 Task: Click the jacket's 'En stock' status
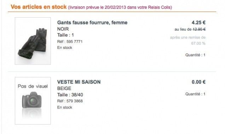(x=65, y=107)
